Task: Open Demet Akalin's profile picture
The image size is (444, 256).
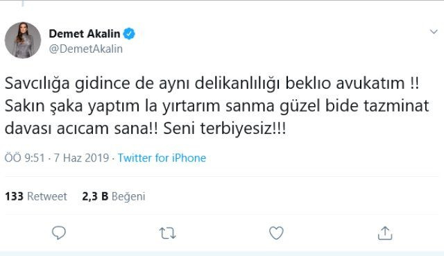Action: coord(23,40)
